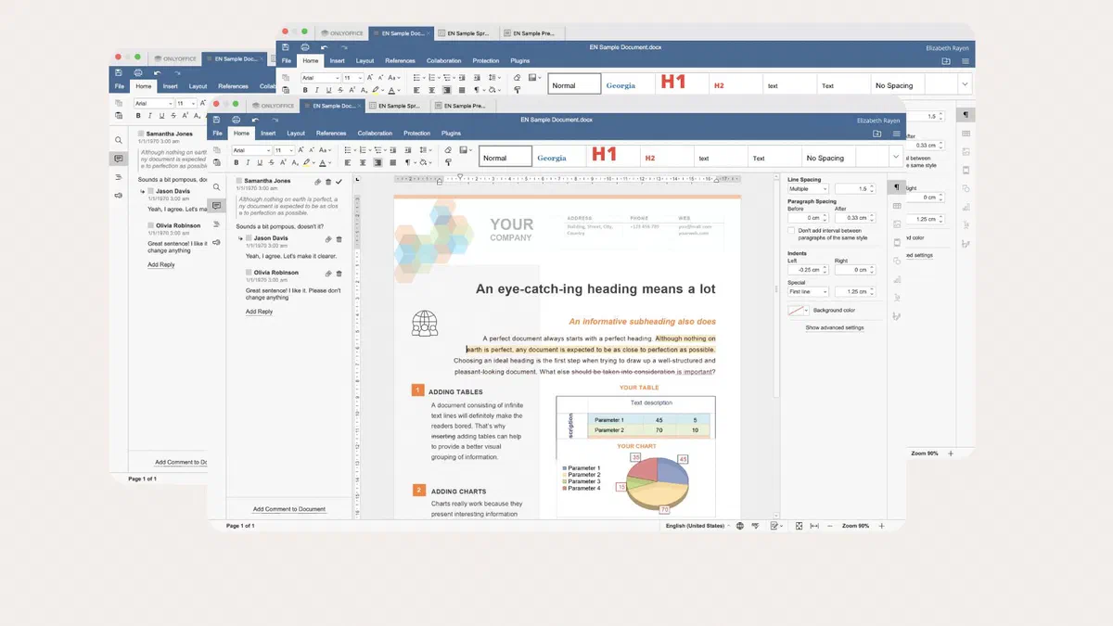This screenshot has width=1113, height=626.
Task: Click Fit to page icon in status bar
Action: point(799,526)
